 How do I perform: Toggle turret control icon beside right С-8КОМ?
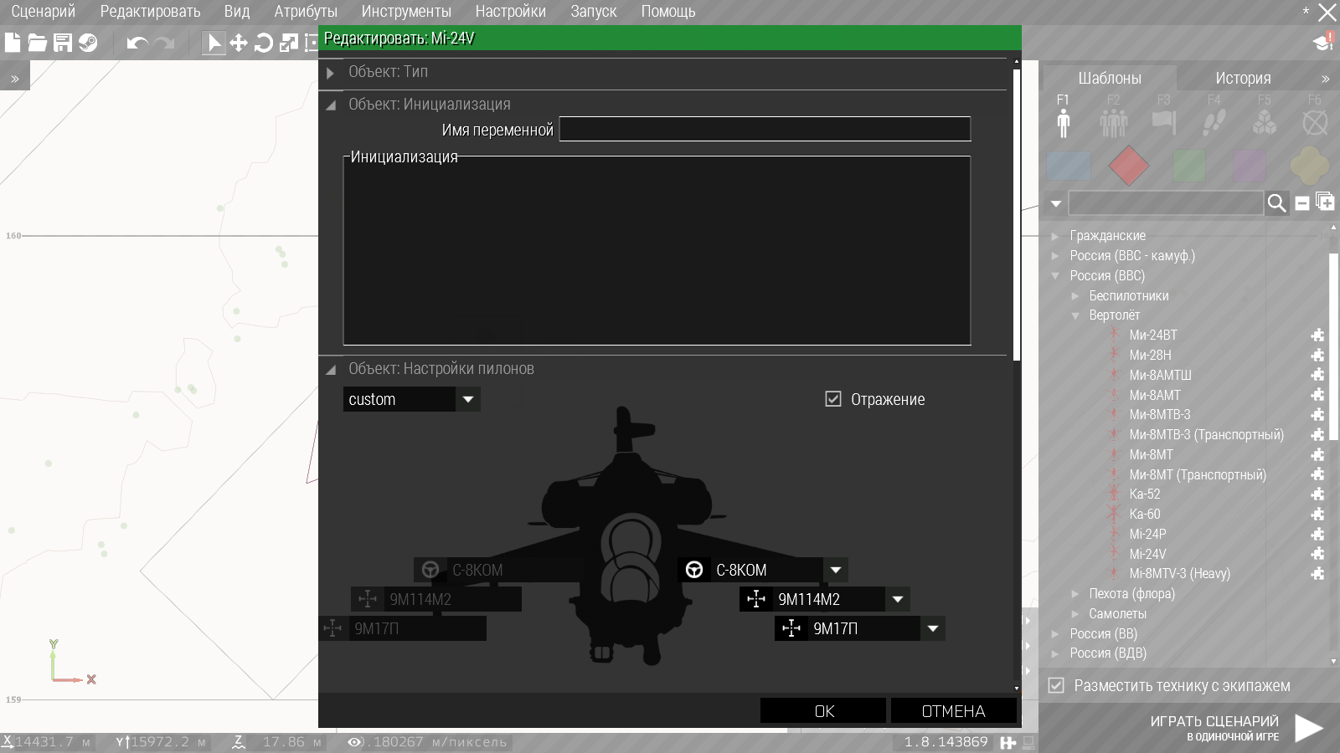click(694, 570)
